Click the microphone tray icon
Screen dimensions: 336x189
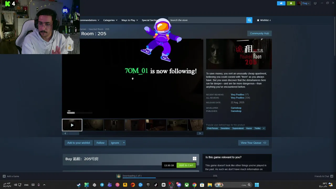(39, 185)
